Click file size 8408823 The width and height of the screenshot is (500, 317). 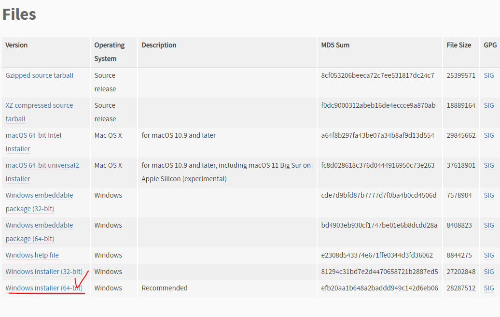459,225
